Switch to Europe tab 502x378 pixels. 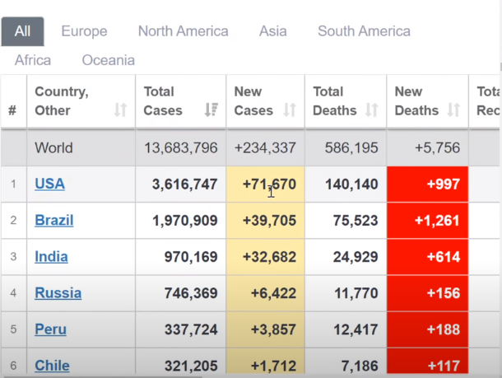click(x=84, y=31)
